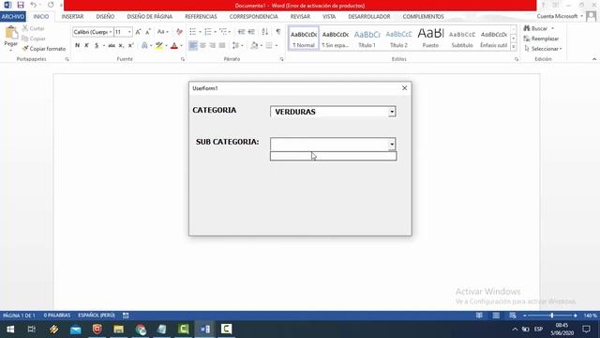This screenshot has width=600, height=338.
Task: Apply the Puesto style
Action: 430,38
